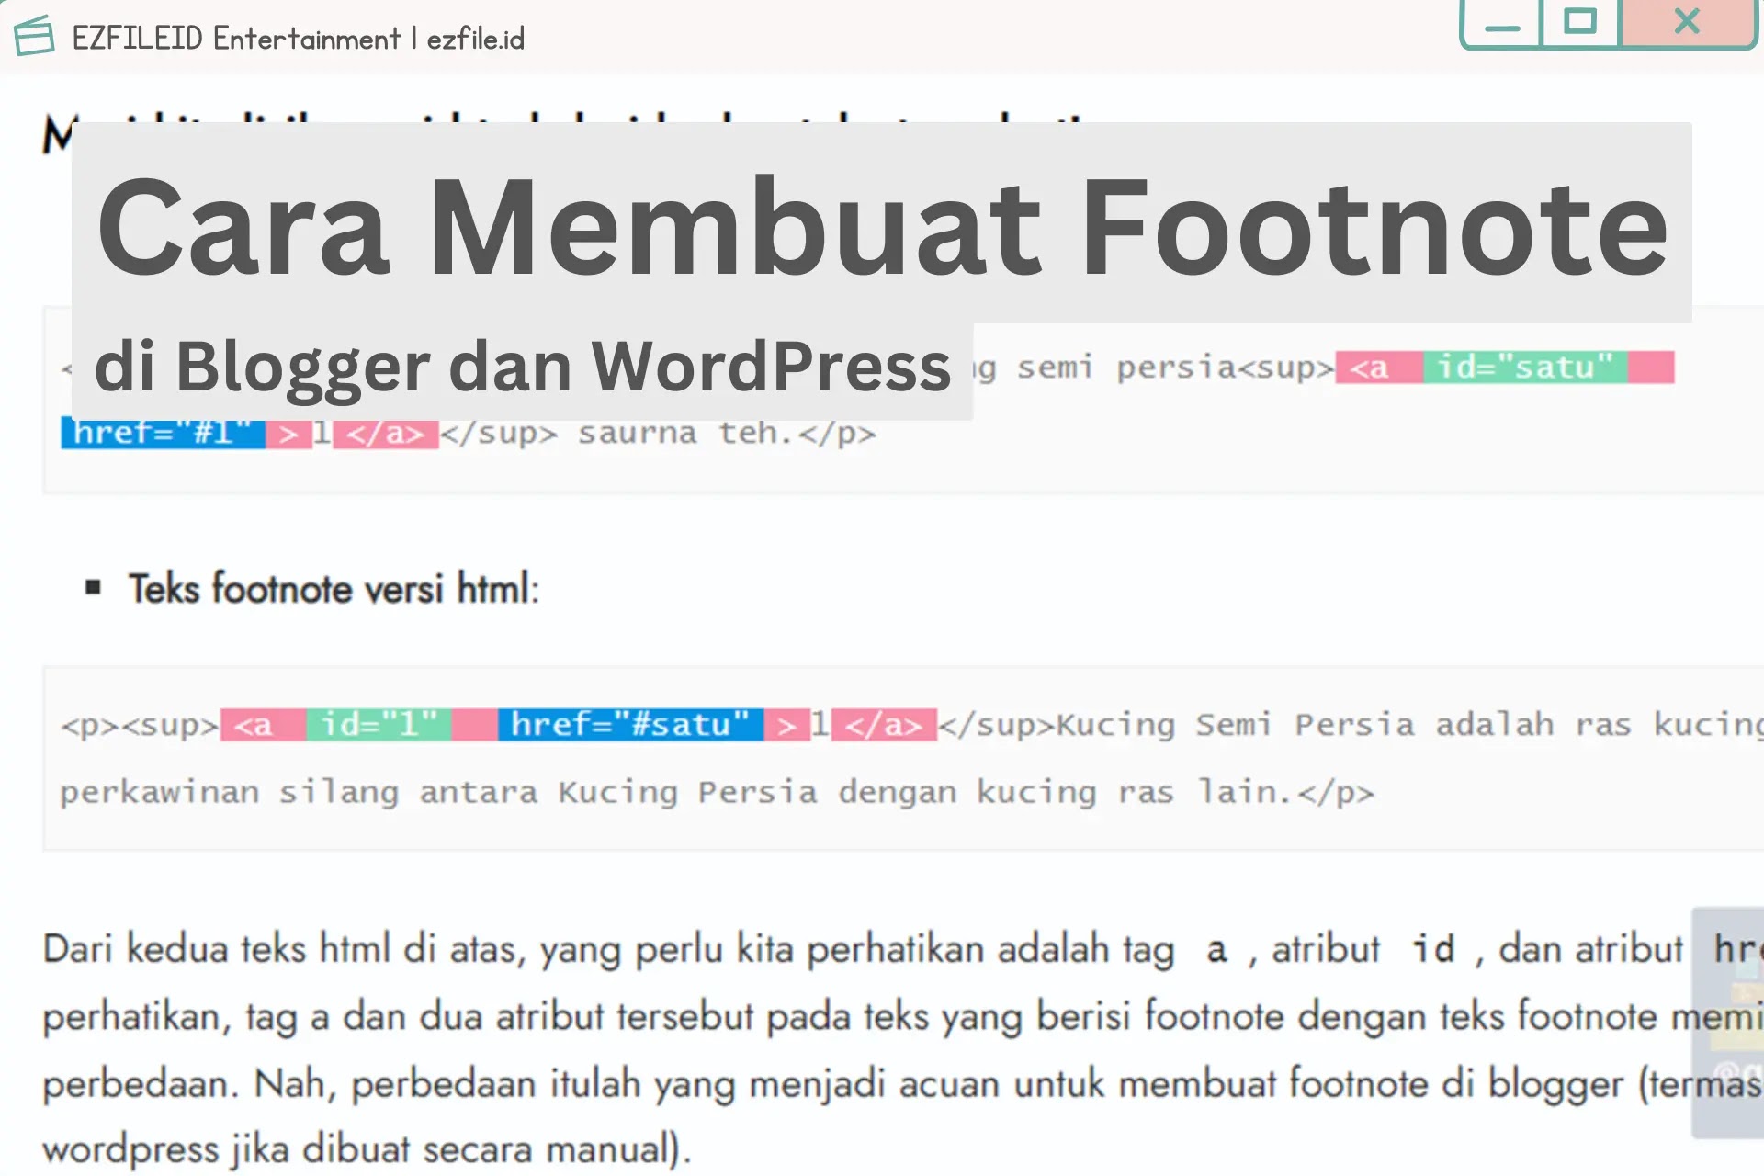This screenshot has height=1176, width=1764.
Task: Click the minimize window button
Action: coord(1502,24)
